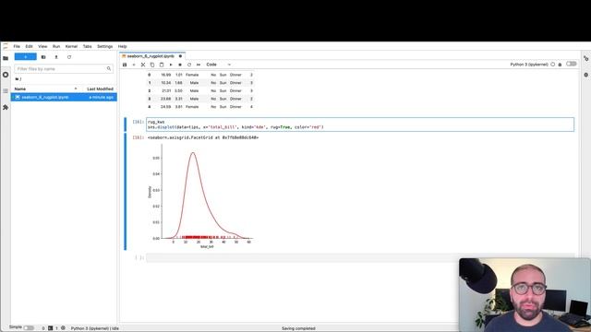Open the Table of Contents sidebar tab
The image size is (591, 332).
(6, 91)
